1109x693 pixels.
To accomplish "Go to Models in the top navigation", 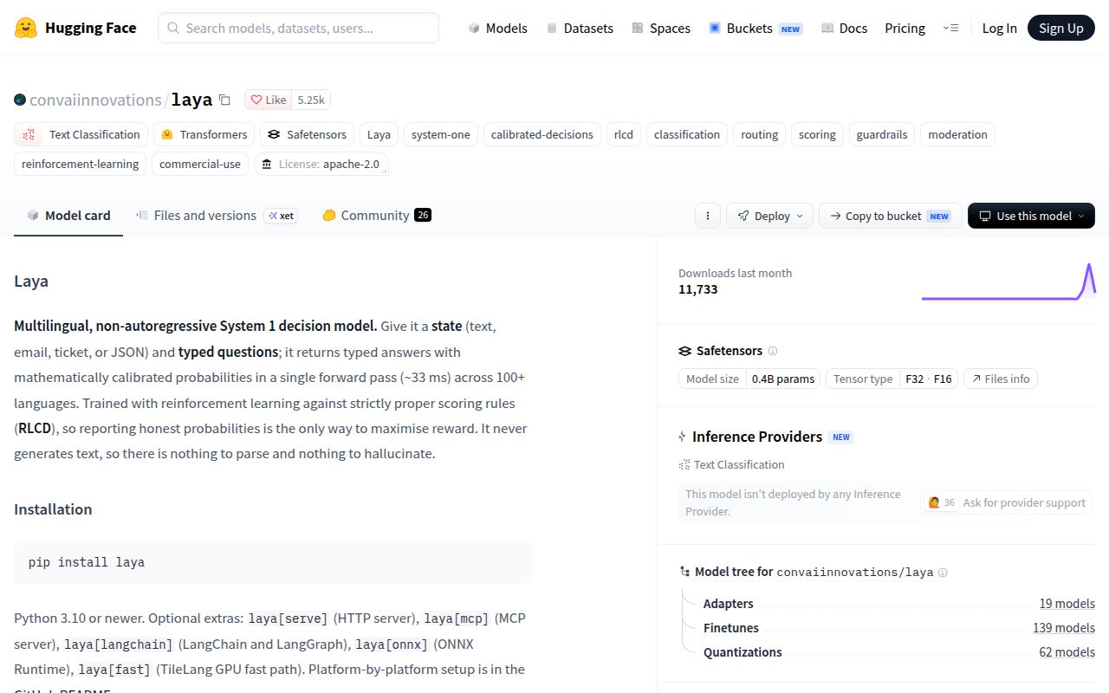I will coord(497,28).
